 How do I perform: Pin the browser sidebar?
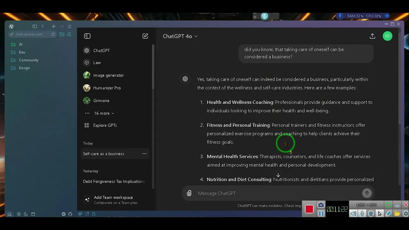42,27
